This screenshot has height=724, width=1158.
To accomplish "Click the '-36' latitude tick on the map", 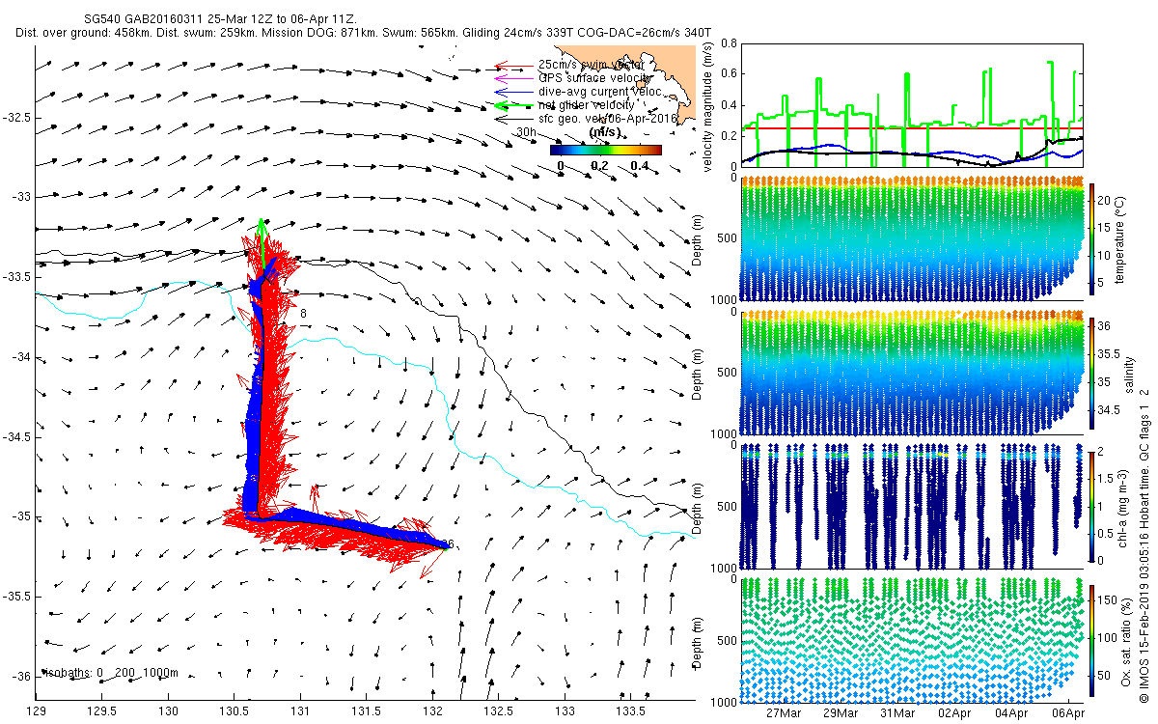I will click(x=19, y=676).
